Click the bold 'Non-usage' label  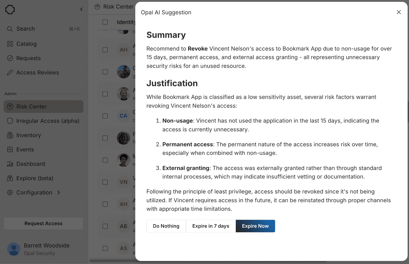click(x=178, y=121)
